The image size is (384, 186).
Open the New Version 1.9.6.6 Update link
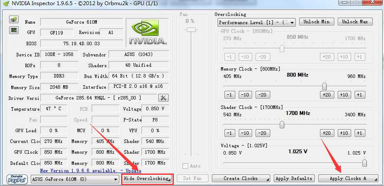point(91,170)
